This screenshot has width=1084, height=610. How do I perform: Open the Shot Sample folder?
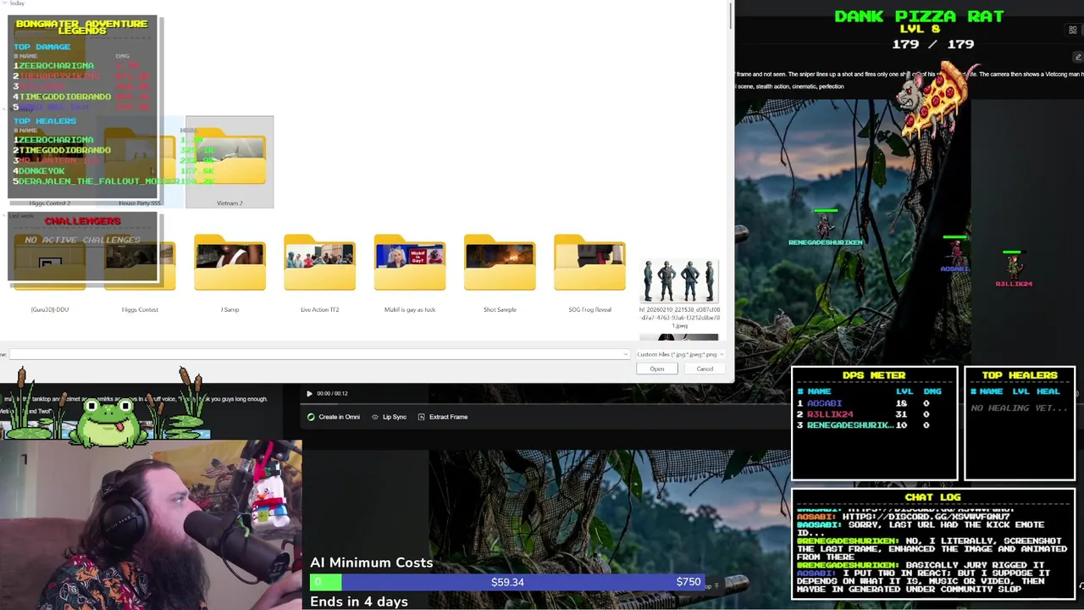point(500,273)
